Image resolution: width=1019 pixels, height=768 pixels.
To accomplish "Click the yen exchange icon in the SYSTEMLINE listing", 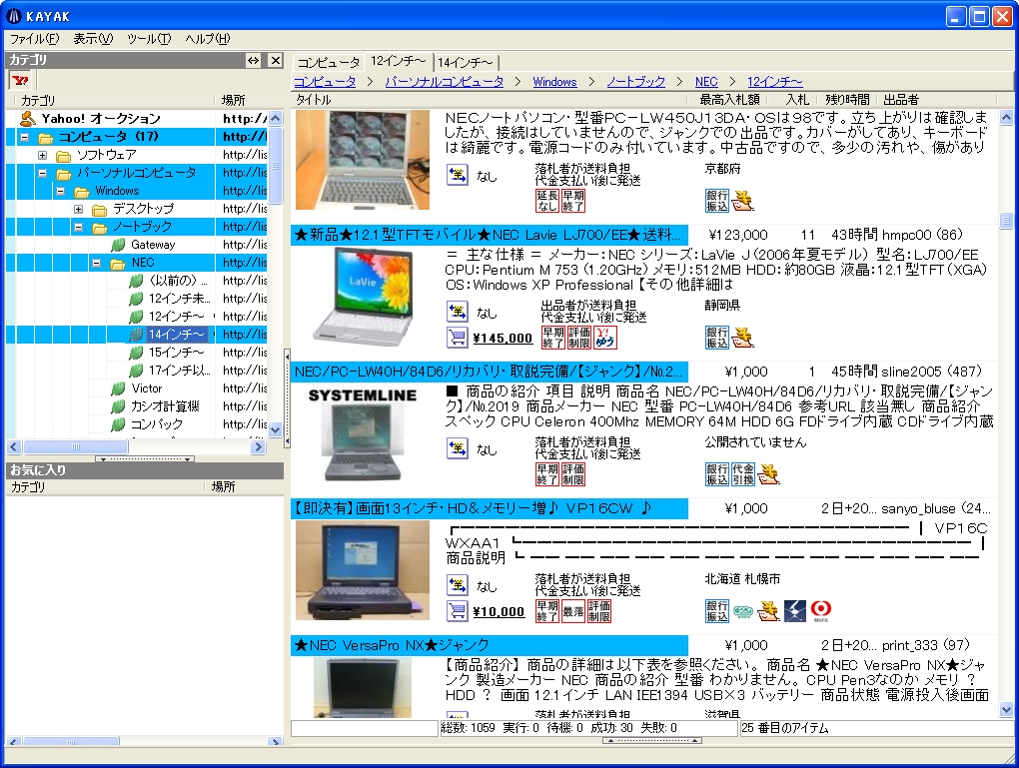I will [458, 448].
